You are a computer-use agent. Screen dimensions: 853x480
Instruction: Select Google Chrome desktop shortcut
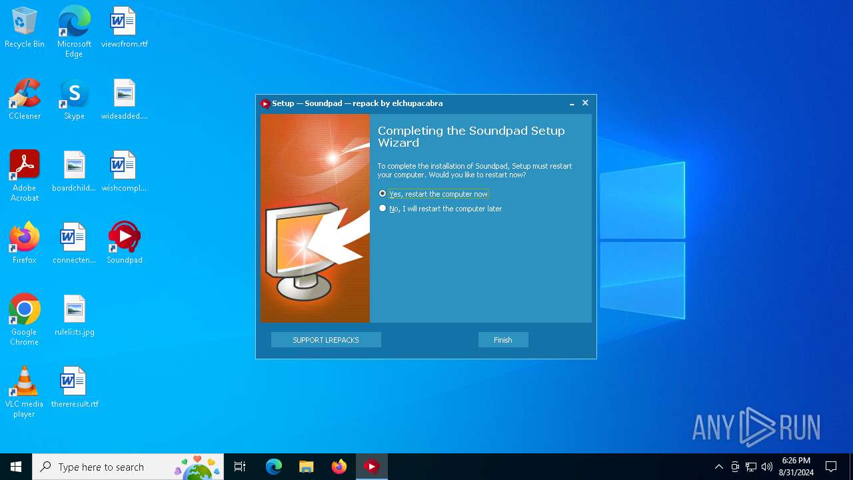click(x=25, y=320)
